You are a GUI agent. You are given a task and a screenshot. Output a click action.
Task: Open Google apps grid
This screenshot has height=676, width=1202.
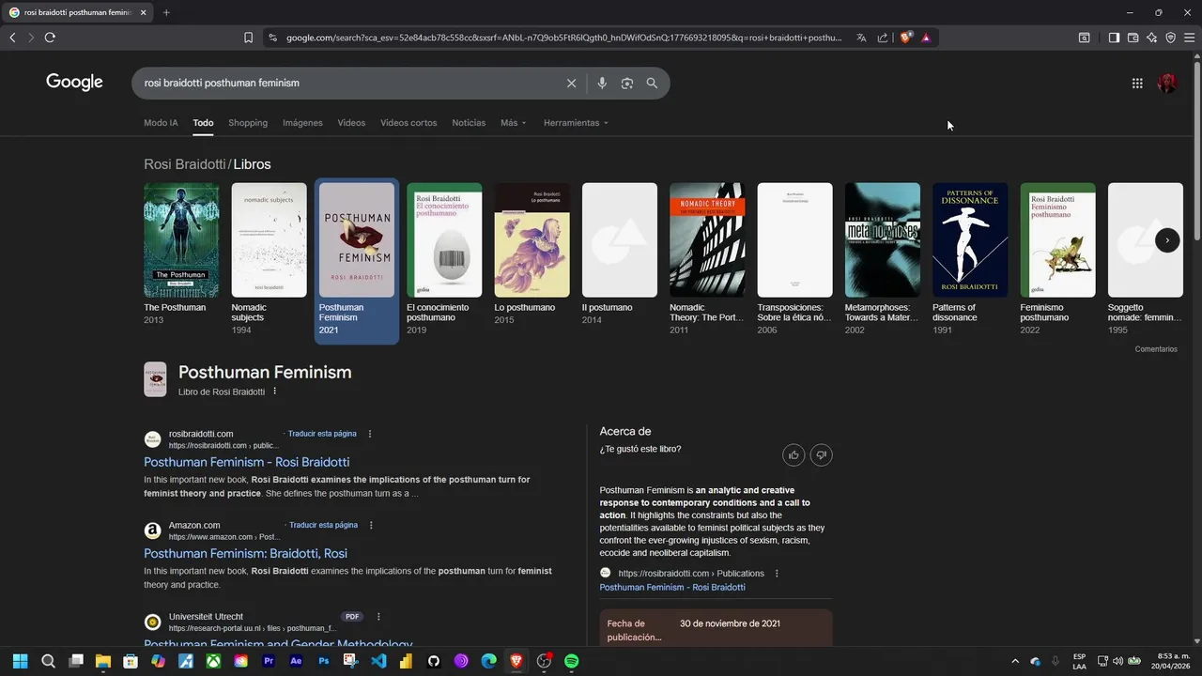1137,83
